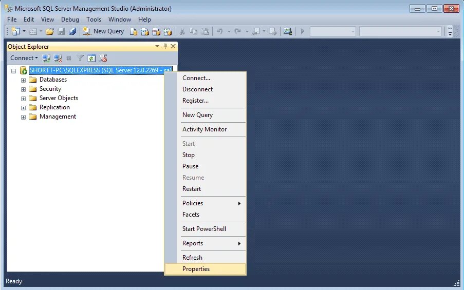Click the Database Engine Query icon
This screenshot has height=290, width=464.
[x=134, y=31]
